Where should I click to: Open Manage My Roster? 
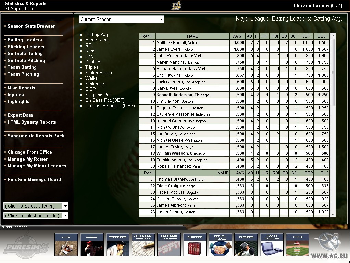pyautogui.click(x=27, y=159)
